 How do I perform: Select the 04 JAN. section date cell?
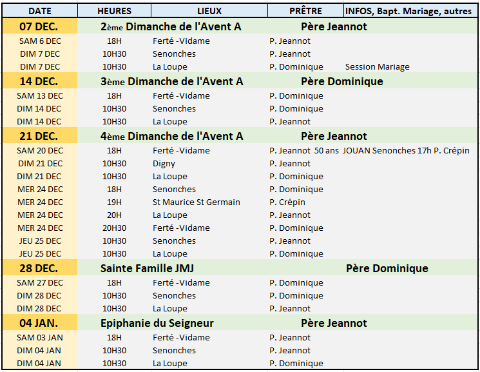tap(39, 323)
